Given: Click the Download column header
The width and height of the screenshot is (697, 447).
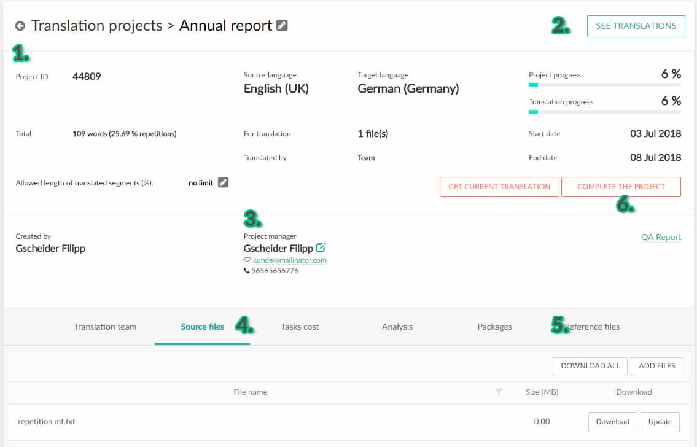Looking at the screenshot, I should pyautogui.click(x=634, y=392).
